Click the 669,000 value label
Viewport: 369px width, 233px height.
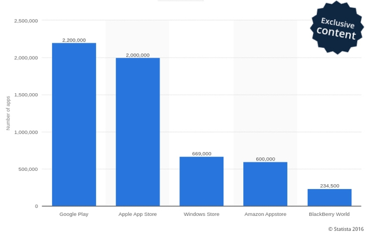(202, 154)
